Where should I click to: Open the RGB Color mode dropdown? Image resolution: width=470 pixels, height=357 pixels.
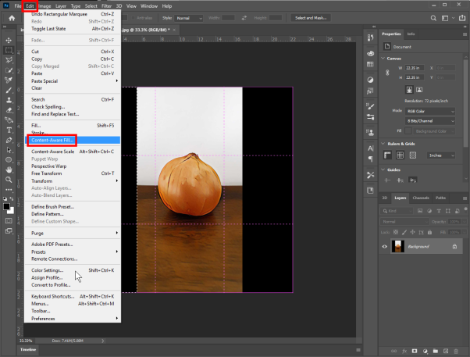[430, 111]
